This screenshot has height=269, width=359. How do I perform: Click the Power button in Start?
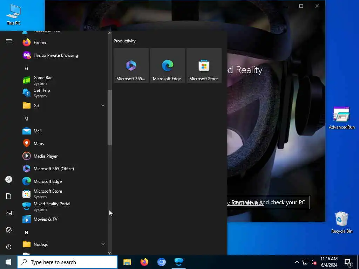click(9, 247)
